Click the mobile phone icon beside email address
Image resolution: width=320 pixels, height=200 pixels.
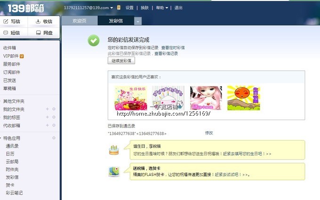tap(119, 8)
